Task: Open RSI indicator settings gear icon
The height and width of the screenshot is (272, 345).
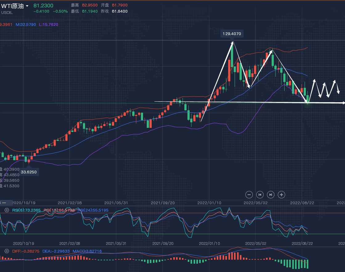Action: (7, 210)
